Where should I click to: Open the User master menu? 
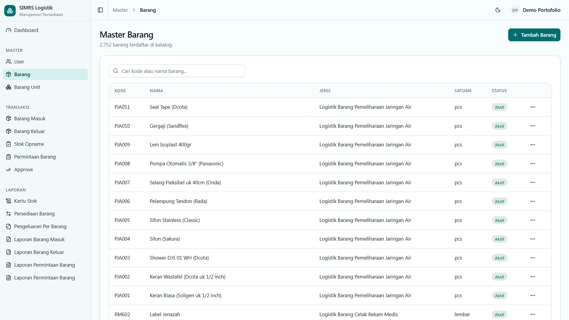point(45,62)
